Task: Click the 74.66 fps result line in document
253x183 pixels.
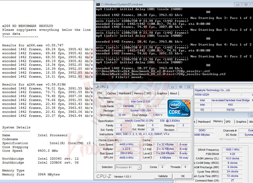Action: pyautogui.click(x=47, y=100)
